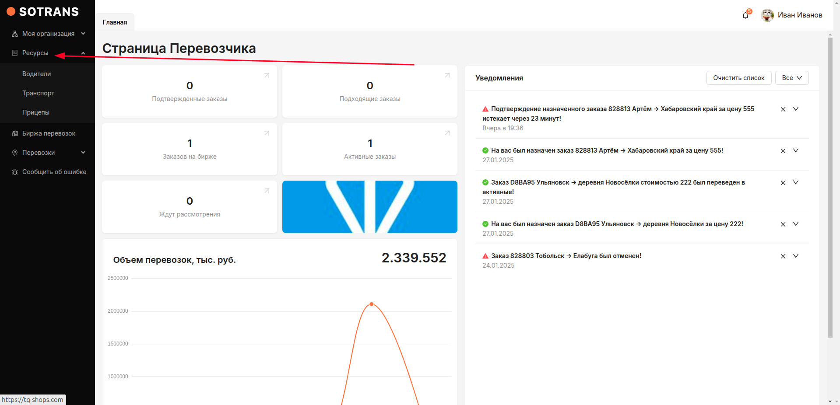Open Сообщить об ошибке link
This screenshot has height=405, width=840.
(54, 172)
